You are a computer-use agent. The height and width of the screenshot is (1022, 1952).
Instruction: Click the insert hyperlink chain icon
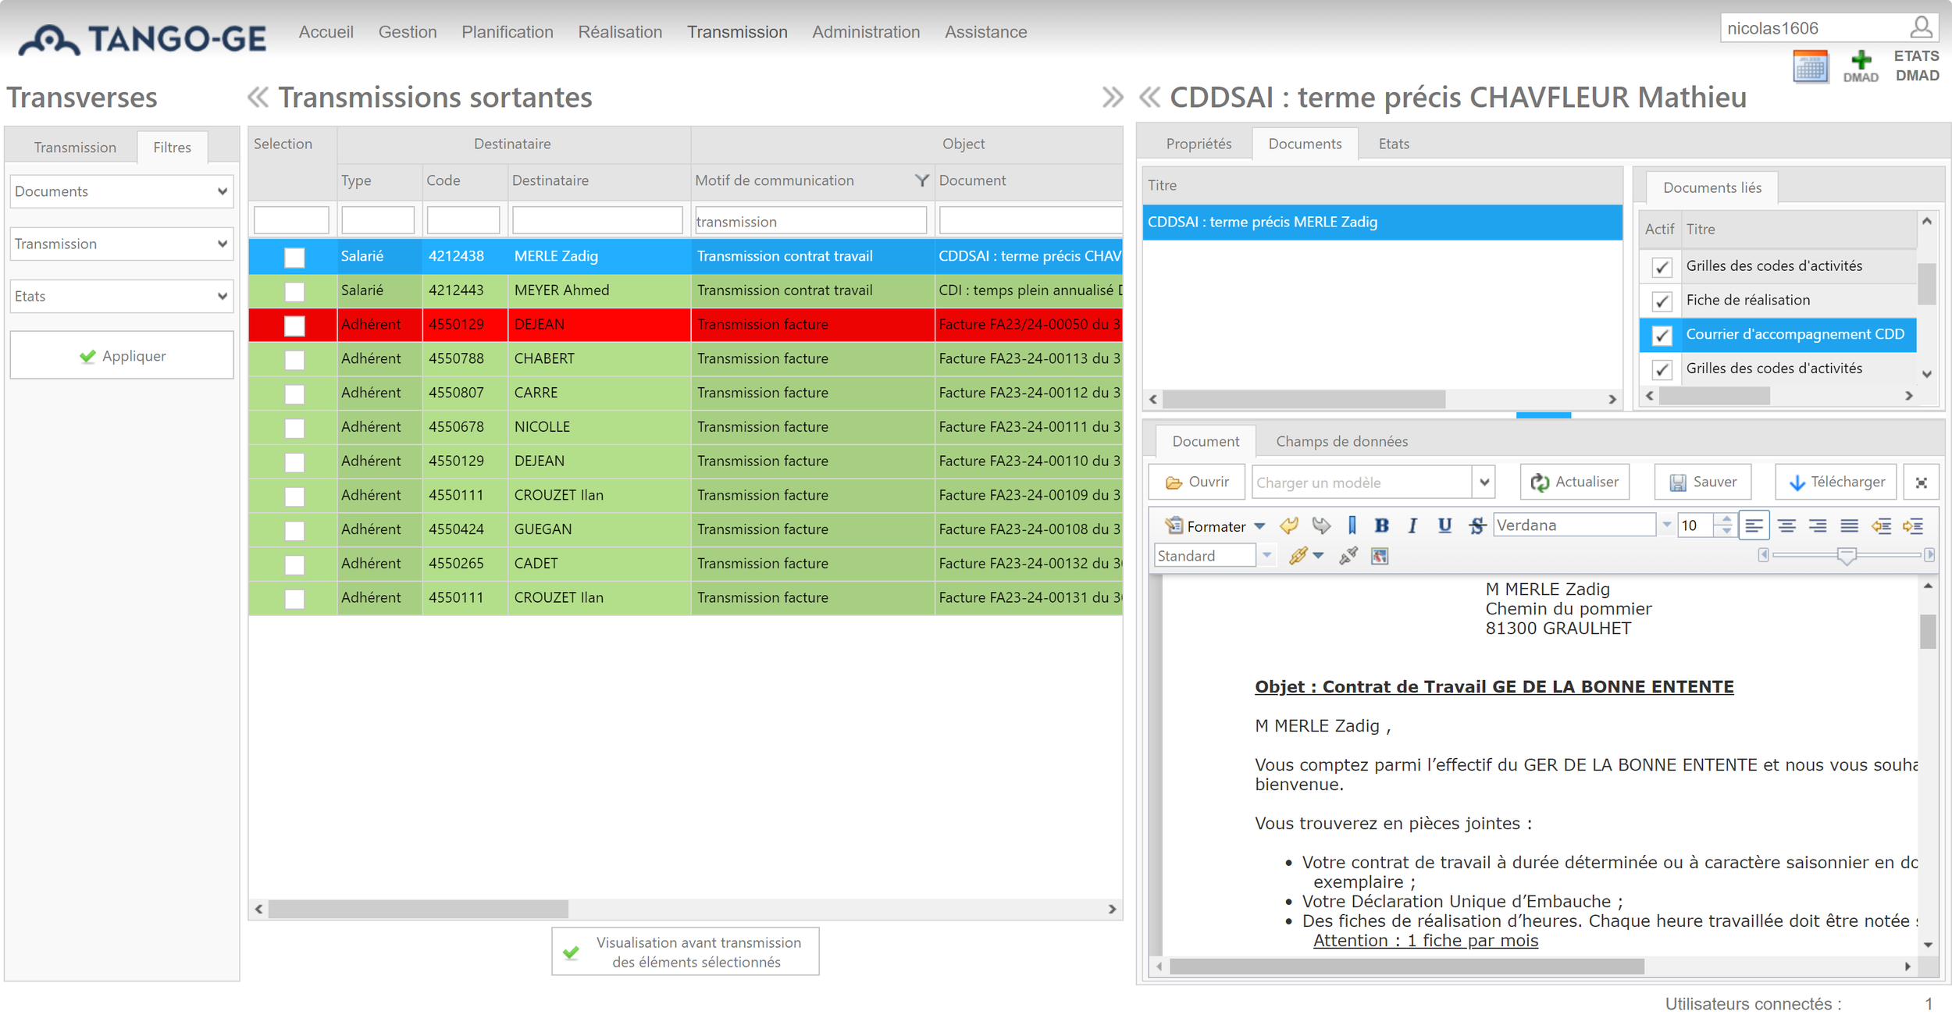(1298, 555)
